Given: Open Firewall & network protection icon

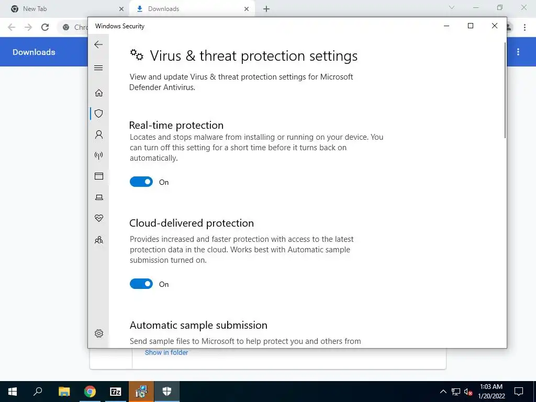Looking at the screenshot, I should [x=99, y=155].
